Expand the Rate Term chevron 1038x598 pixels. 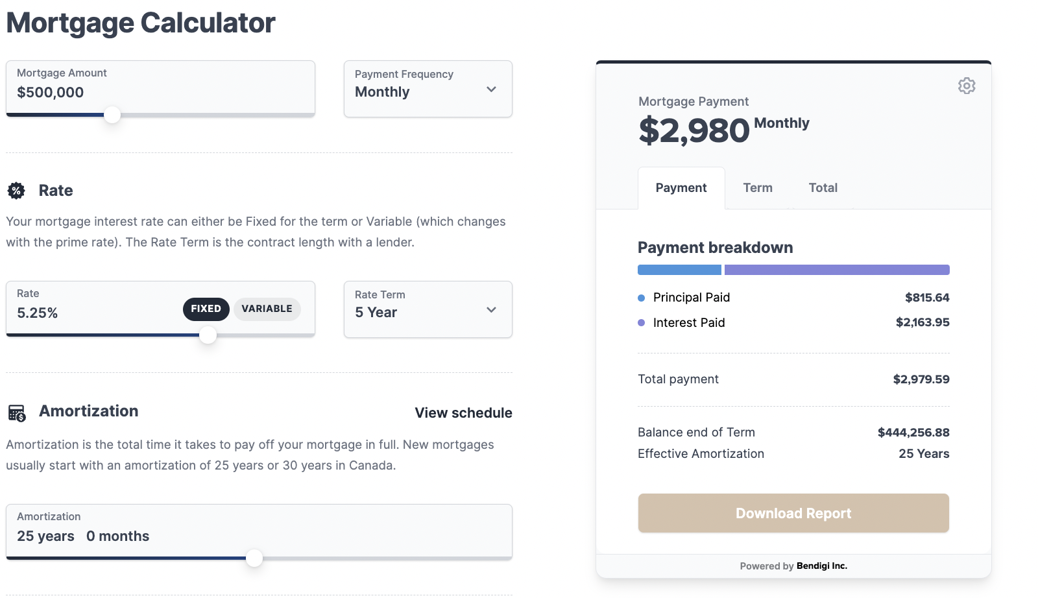point(491,310)
